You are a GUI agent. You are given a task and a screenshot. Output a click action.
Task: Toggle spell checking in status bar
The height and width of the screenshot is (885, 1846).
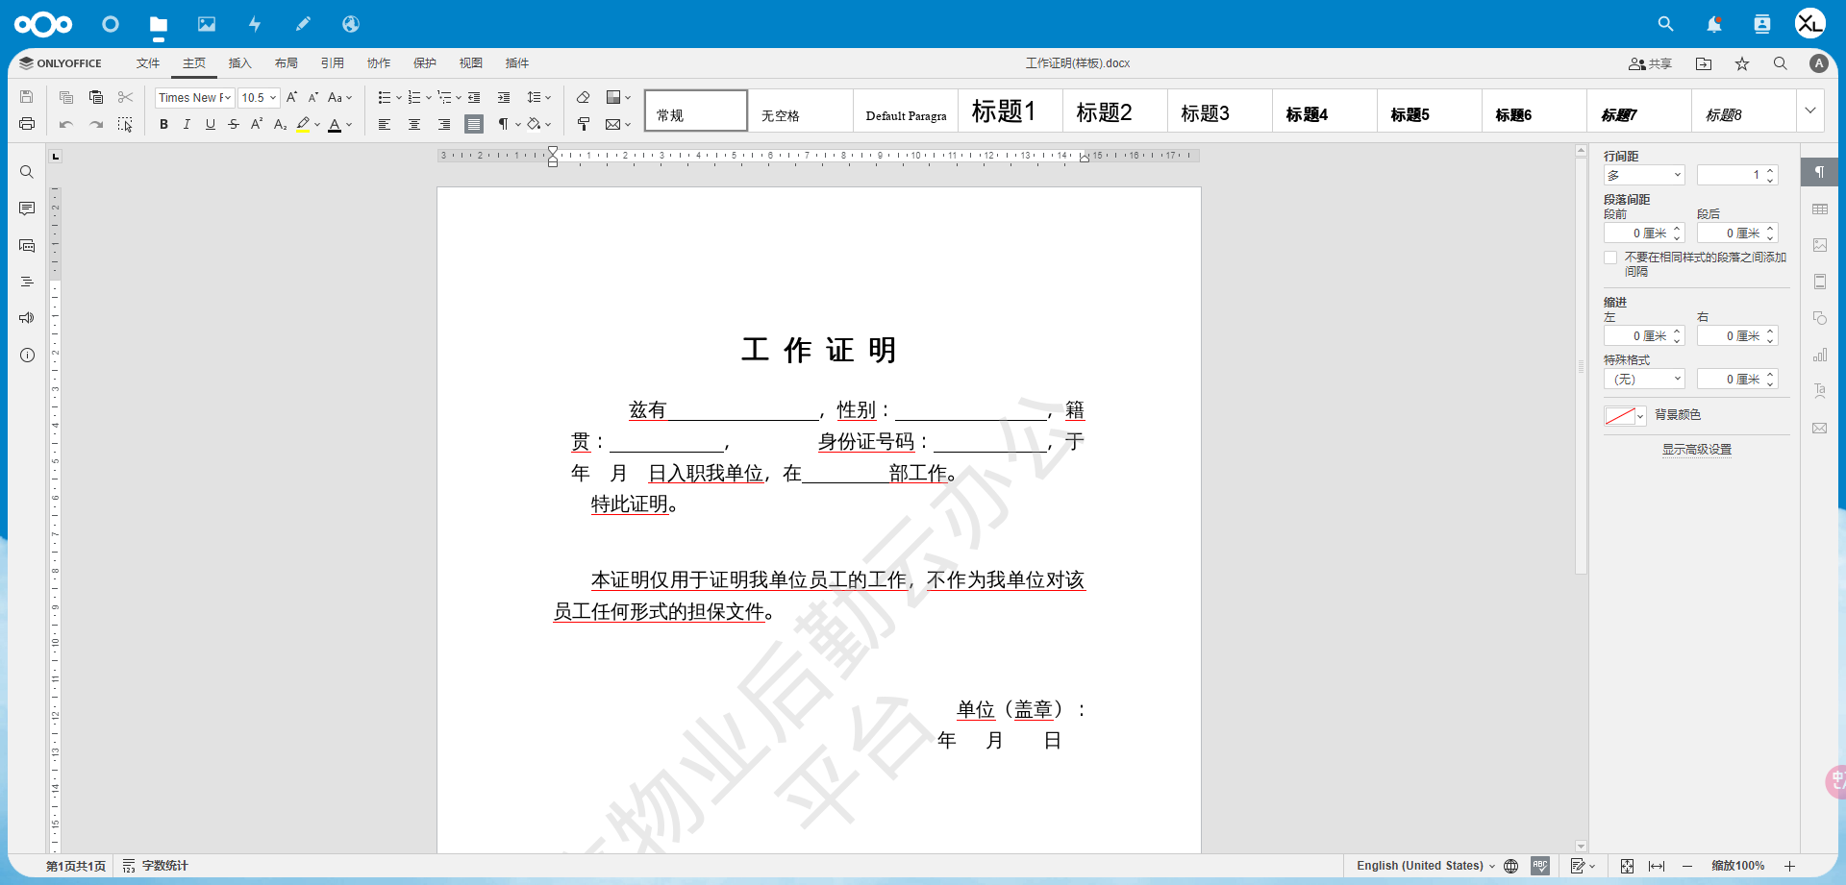[x=1540, y=866]
